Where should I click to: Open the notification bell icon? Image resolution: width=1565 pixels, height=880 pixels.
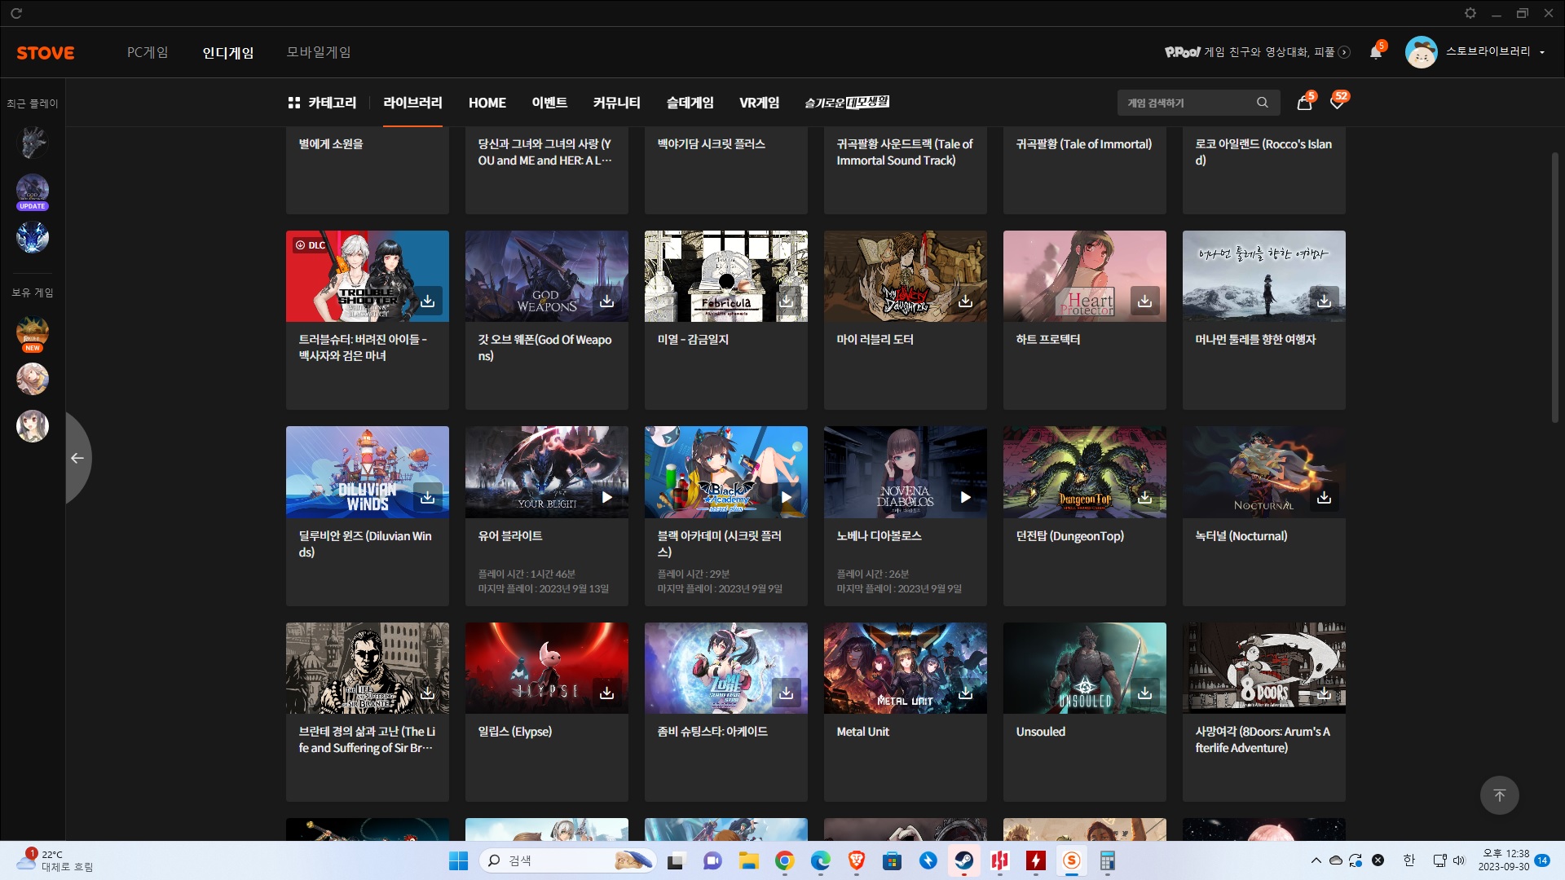pos(1376,52)
